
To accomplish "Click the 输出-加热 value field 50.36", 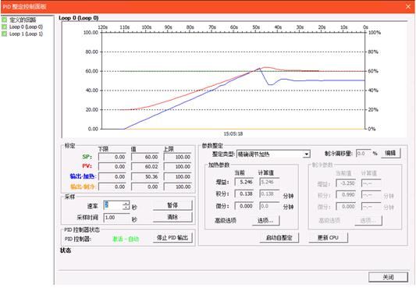I will tap(145, 176).
